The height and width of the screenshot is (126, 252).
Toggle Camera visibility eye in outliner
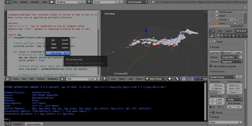235,20
